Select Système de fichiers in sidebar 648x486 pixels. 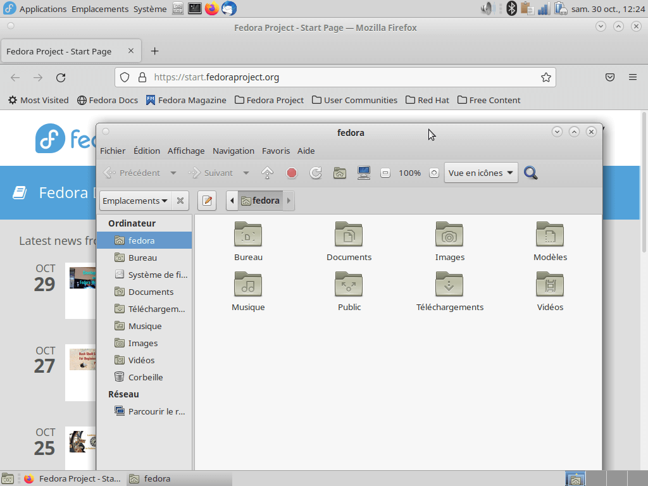(x=144, y=275)
